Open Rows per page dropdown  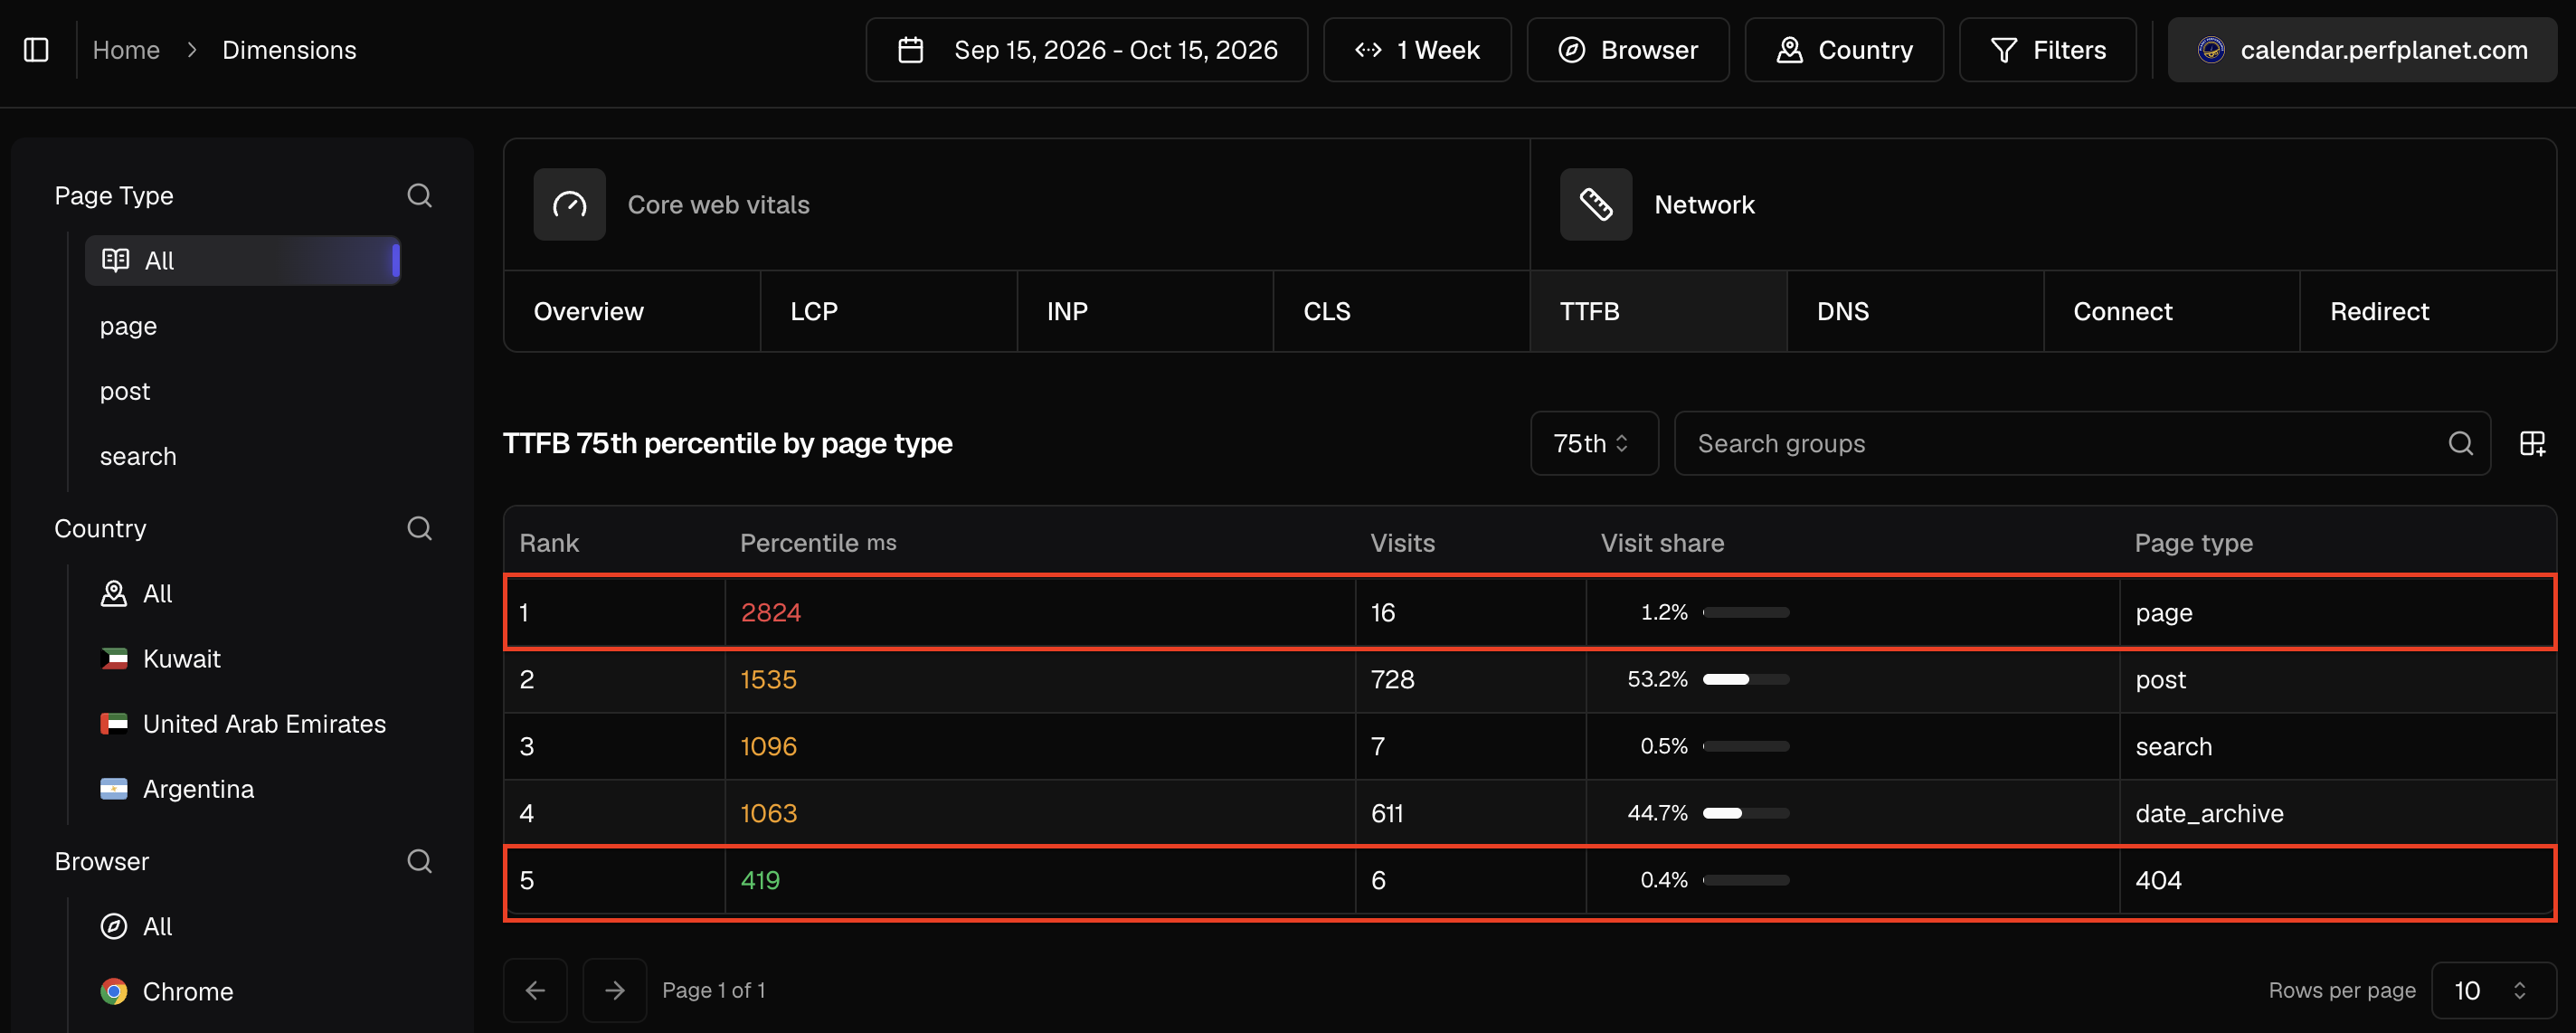tap(2493, 990)
